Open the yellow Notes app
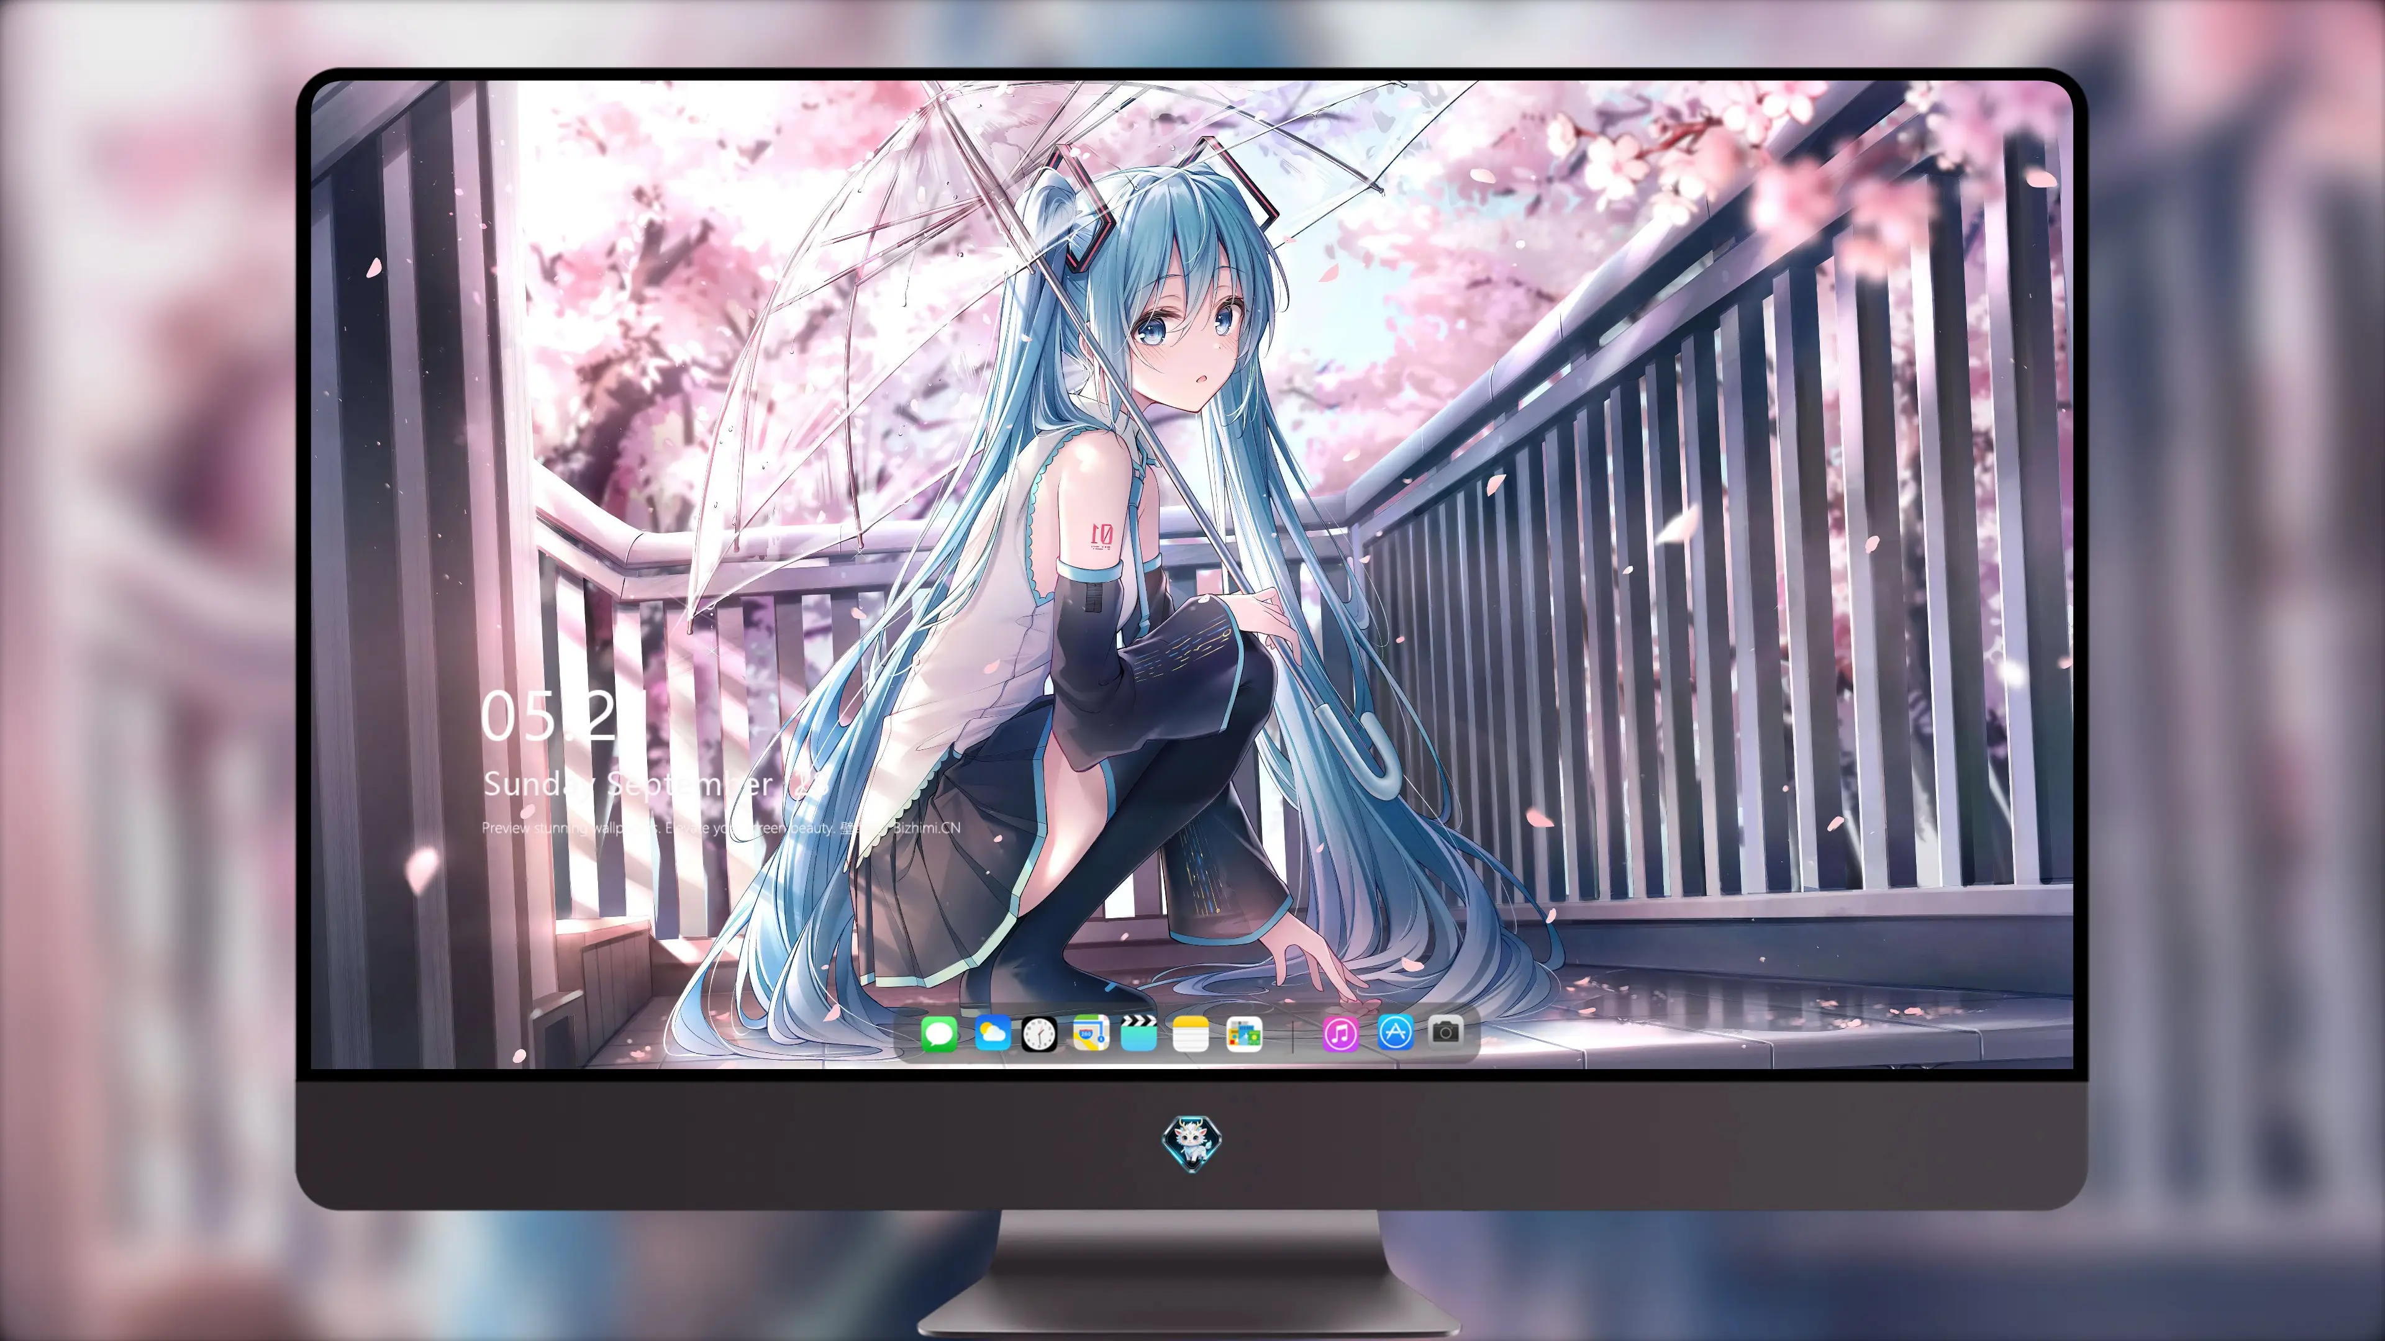Viewport: 2385px width, 1341px height. (1191, 1034)
